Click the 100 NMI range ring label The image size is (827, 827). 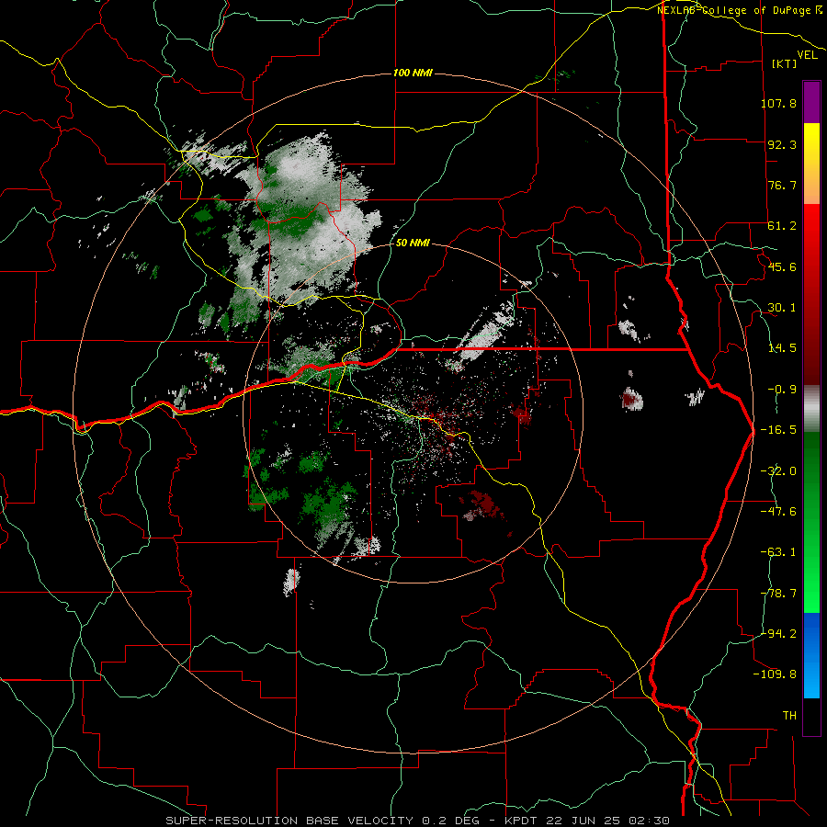(413, 73)
